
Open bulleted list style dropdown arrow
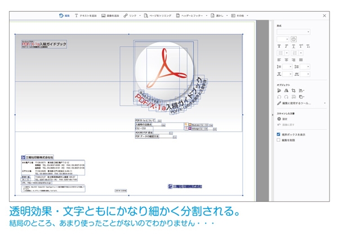(x=287, y=53)
